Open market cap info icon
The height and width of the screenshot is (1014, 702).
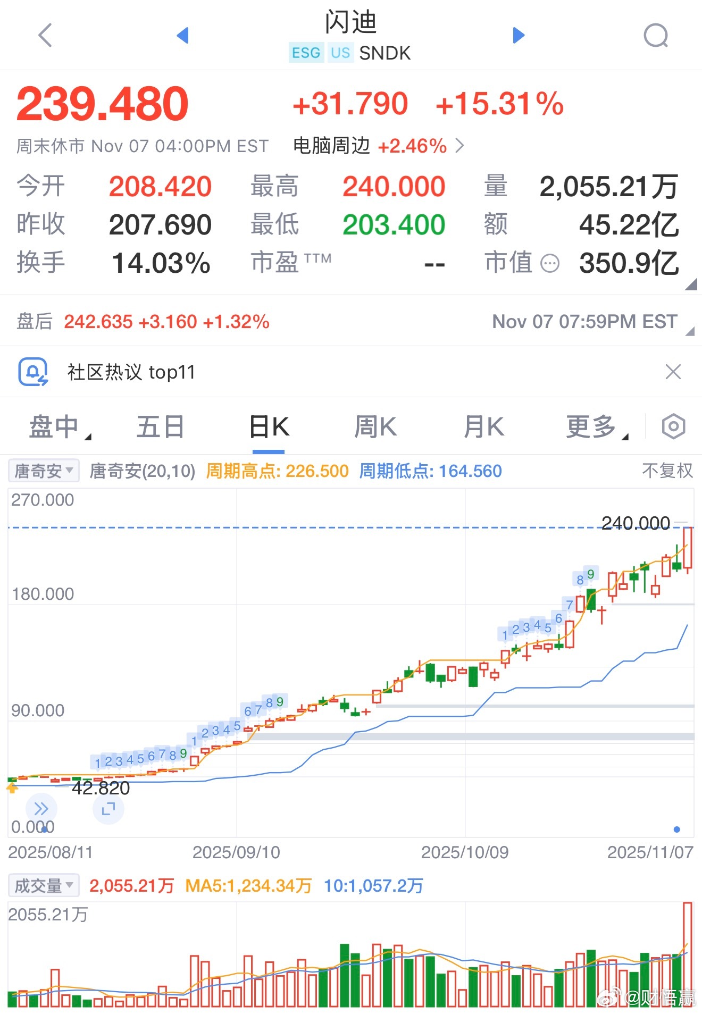click(x=550, y=263)
